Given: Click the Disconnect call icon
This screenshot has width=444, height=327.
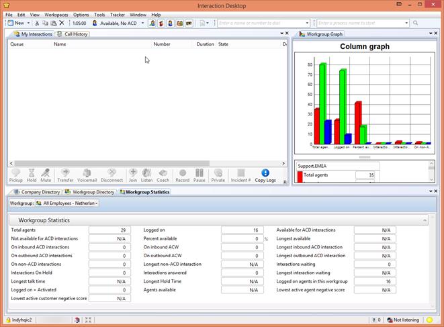Looking at the screenshot, I should click(x=112, y=175).
